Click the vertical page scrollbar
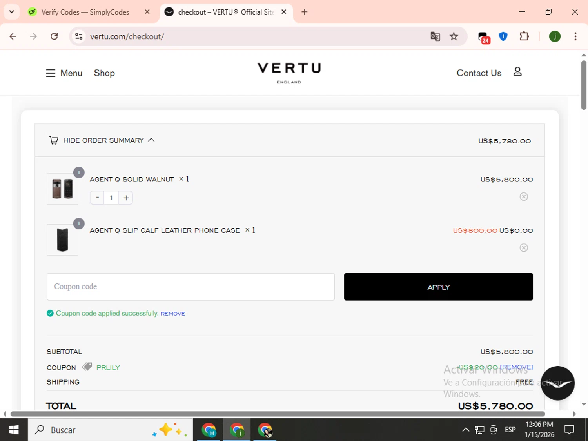Image resolution: width=588 pixels, height=441 pixels. pos(584,85)
